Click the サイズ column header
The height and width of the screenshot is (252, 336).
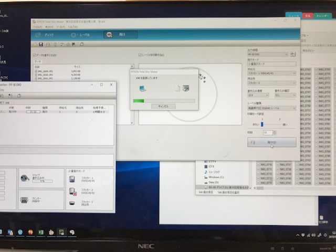pyautogui.click(x=77, y=67)
